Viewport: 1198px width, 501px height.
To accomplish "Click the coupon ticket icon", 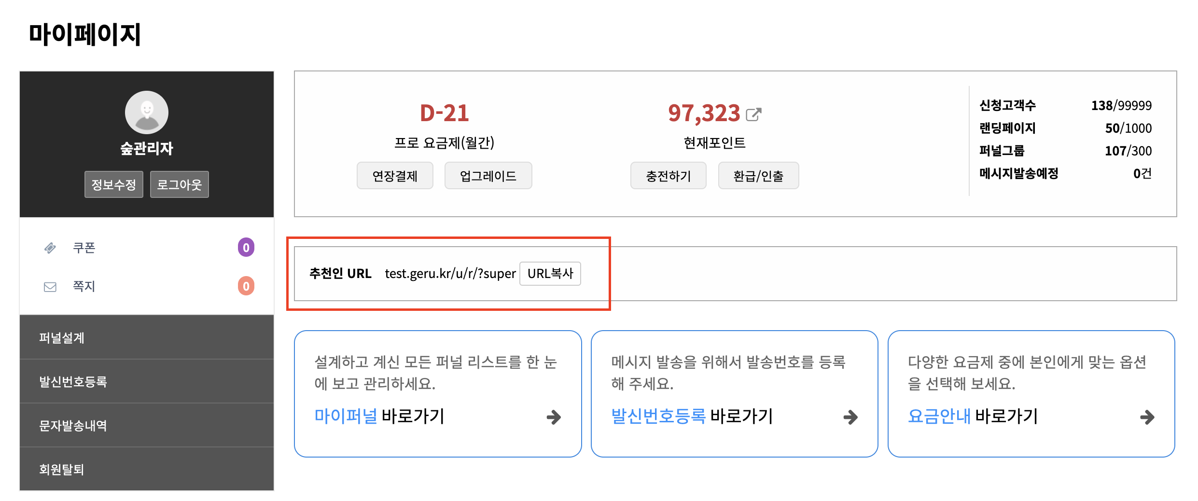I will (50, 248).
